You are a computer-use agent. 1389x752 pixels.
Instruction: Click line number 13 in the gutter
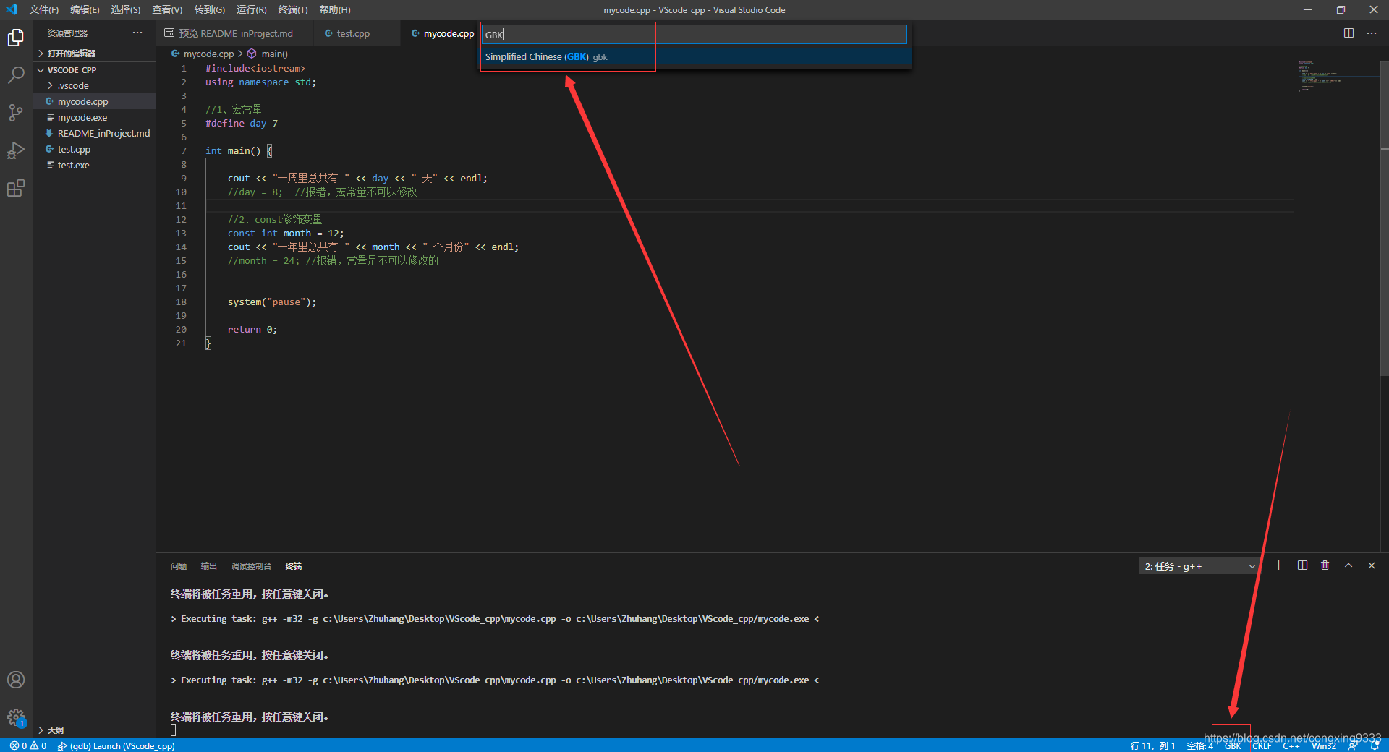pos(181,234)
